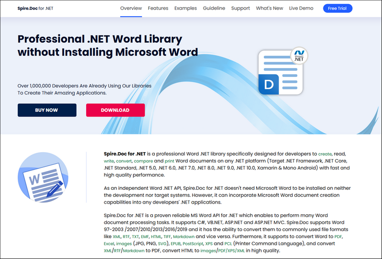Click the XPS link before 'and PCL'

click(x=209, y=244)
